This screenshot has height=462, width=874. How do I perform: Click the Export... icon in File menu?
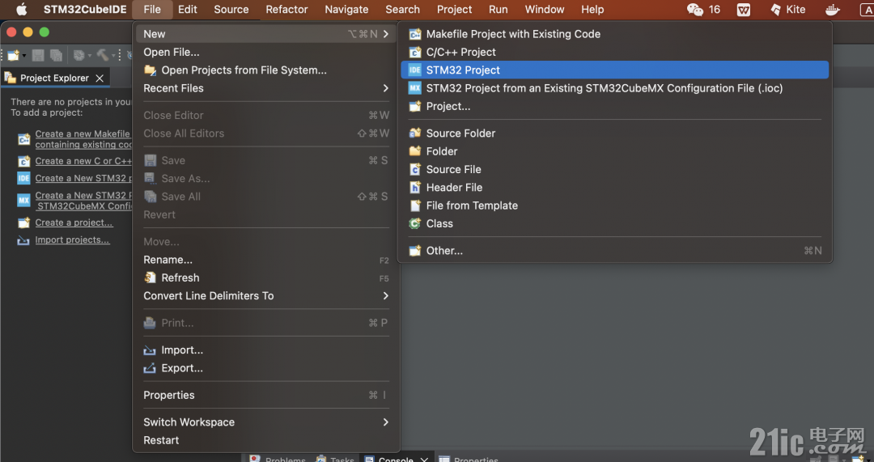pos(150,368)
